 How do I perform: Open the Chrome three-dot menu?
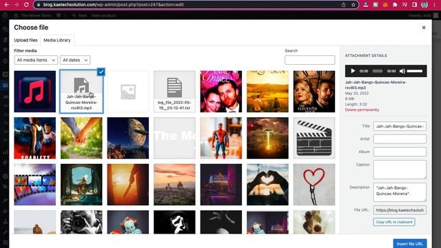pyautogui.click(x=434, y=5)
